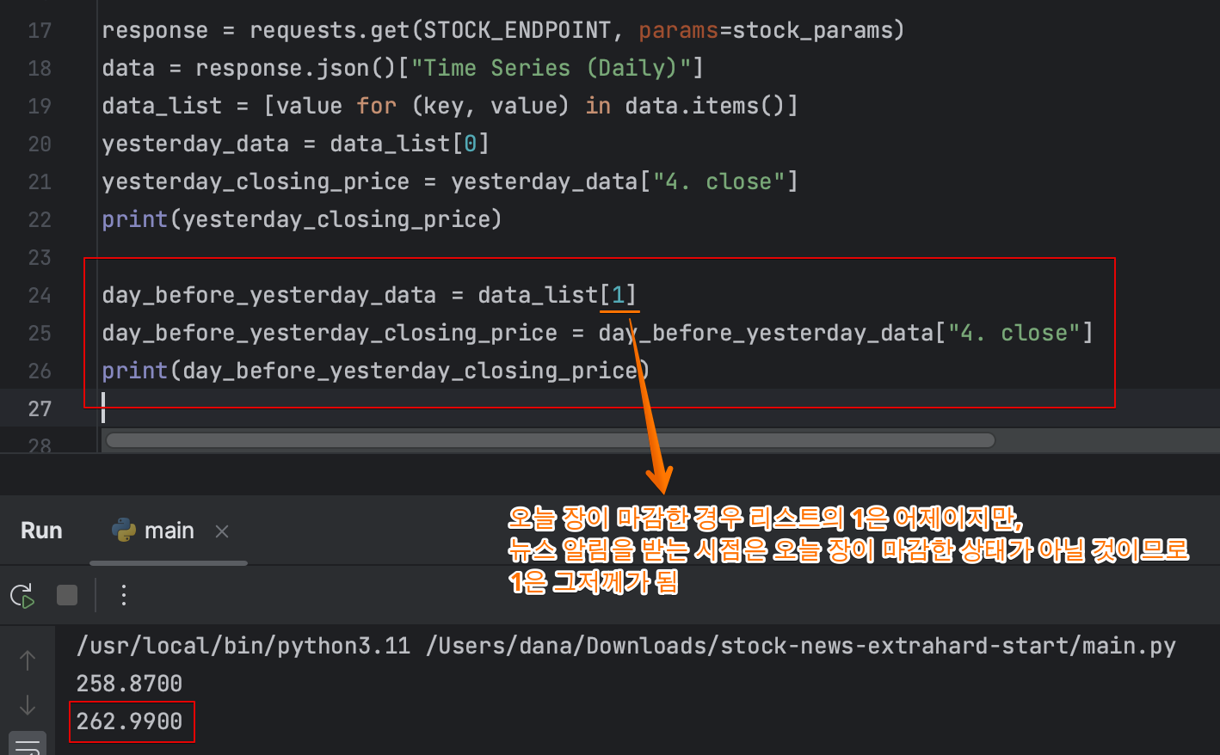The height and width of the screenshot is (755, 1220).
Task: Click print(day_before_yesterday_closing_price) on line 26
Action: [376, 371]
